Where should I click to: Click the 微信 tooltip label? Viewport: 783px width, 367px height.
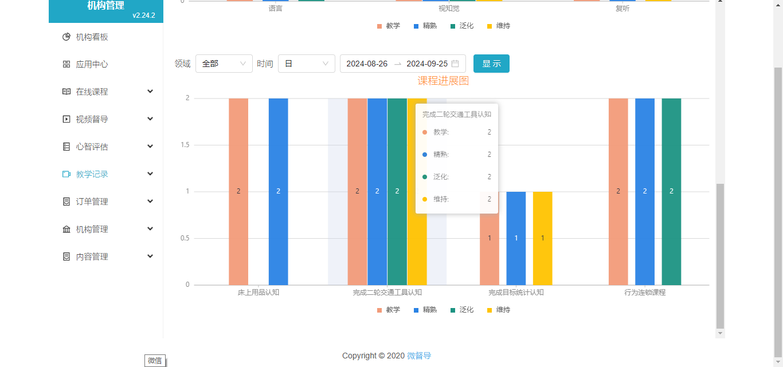[x=155, y=361]
